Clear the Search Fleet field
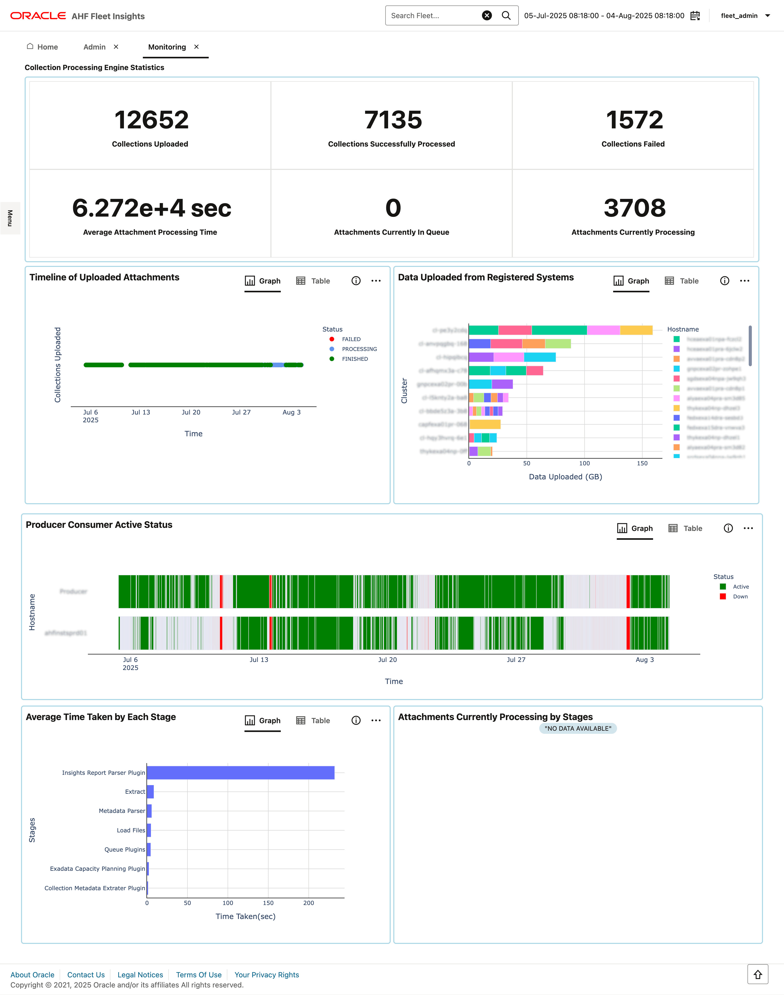This screenshot has height=995, width=784. [487, 16]
